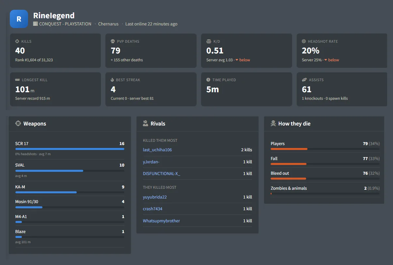Click '2 (0.9%)' in Zombies row

tap(372, 188)
